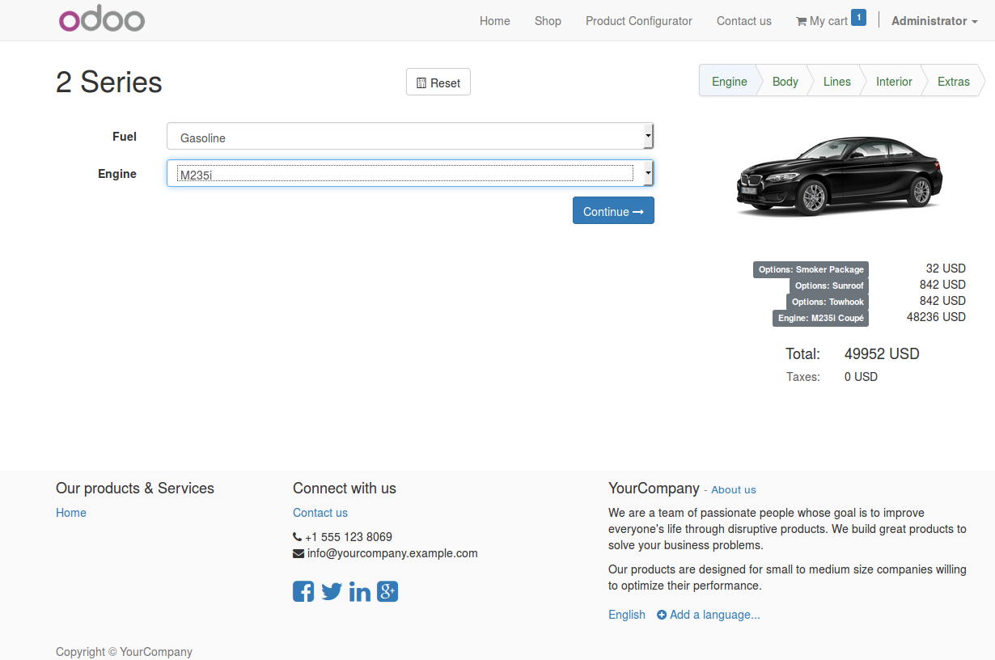995x660 pixels.
Task: Open the Twitter social icon
Action: (332, 591)
